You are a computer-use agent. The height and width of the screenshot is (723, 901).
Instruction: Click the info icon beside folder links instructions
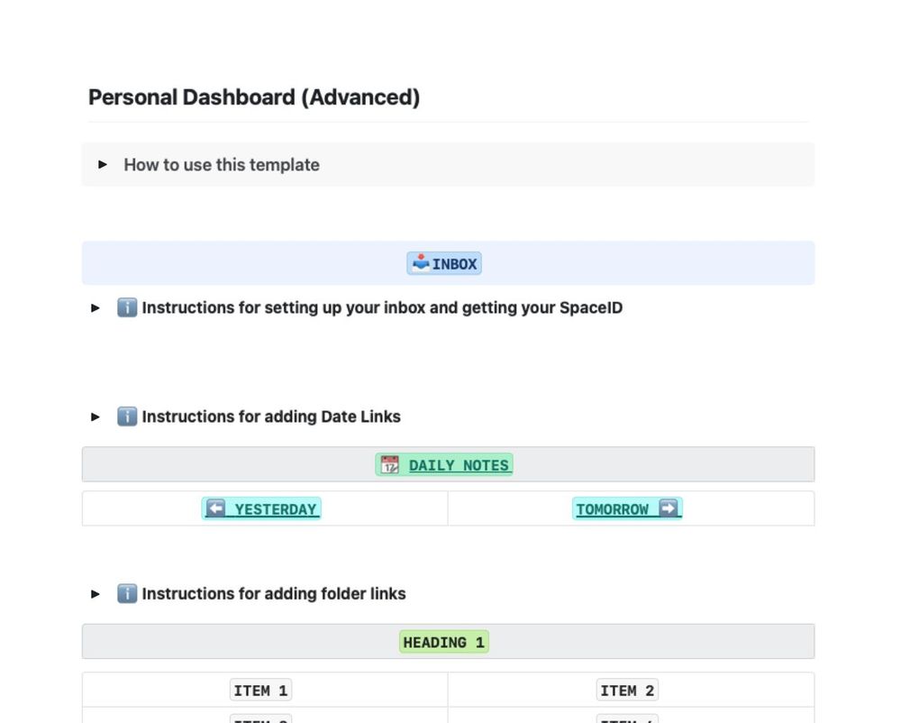[127, 594]
